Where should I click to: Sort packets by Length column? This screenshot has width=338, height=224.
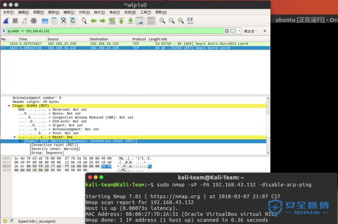click(154, 39)
